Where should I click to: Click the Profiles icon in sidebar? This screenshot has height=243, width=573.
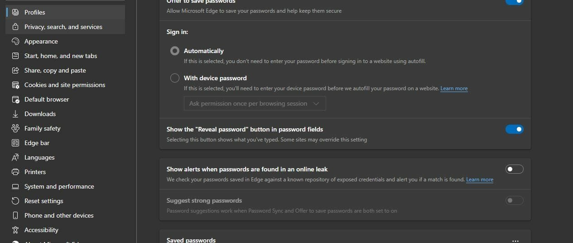pos(16,12)
